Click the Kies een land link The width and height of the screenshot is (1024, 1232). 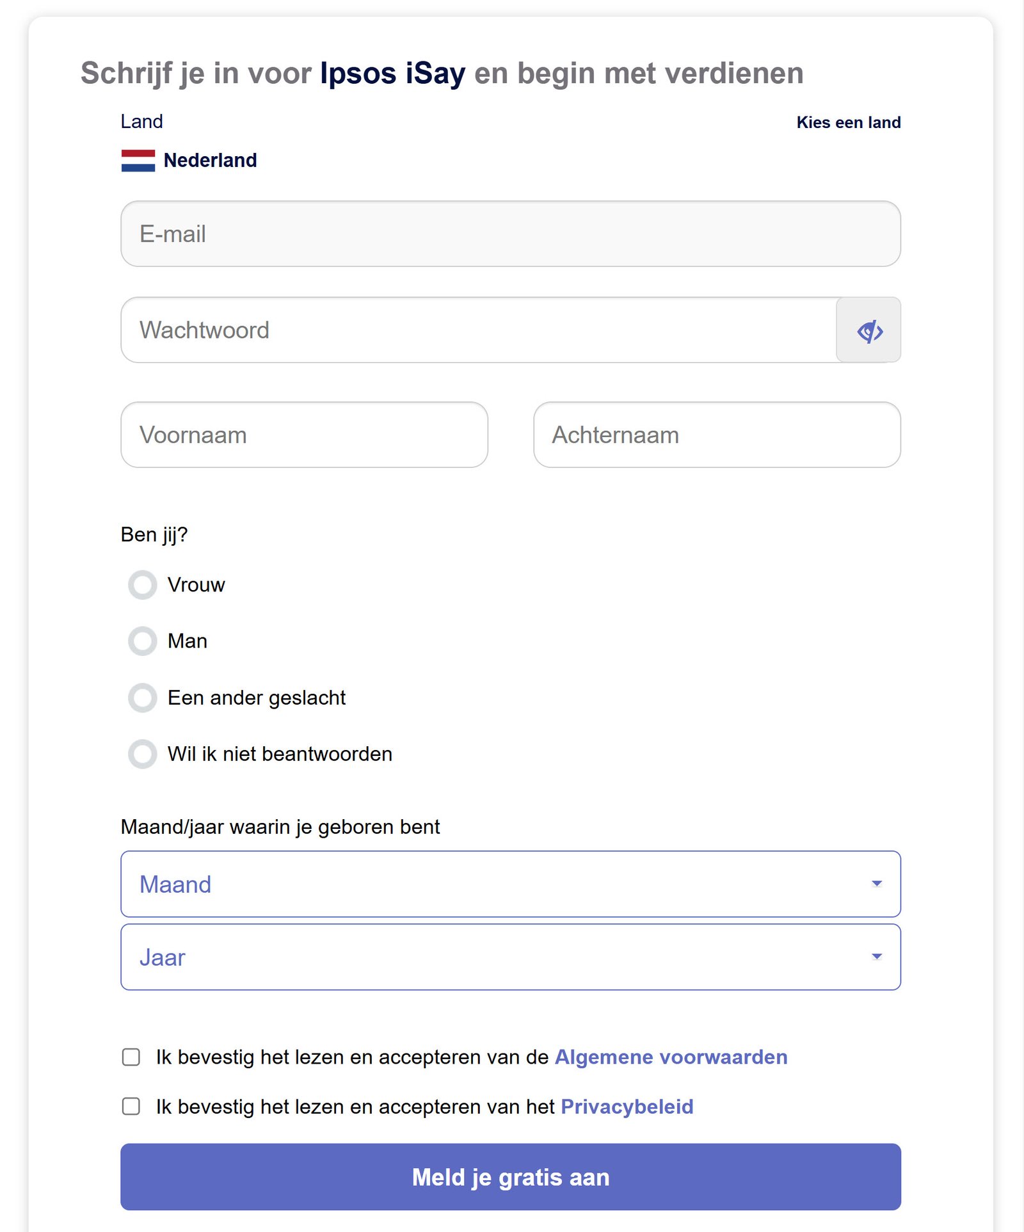(x=849, y=122)
